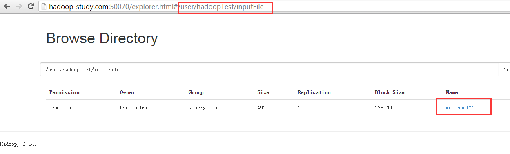Click the Owner column header
The image size is (510, 154).
point(127,92)
